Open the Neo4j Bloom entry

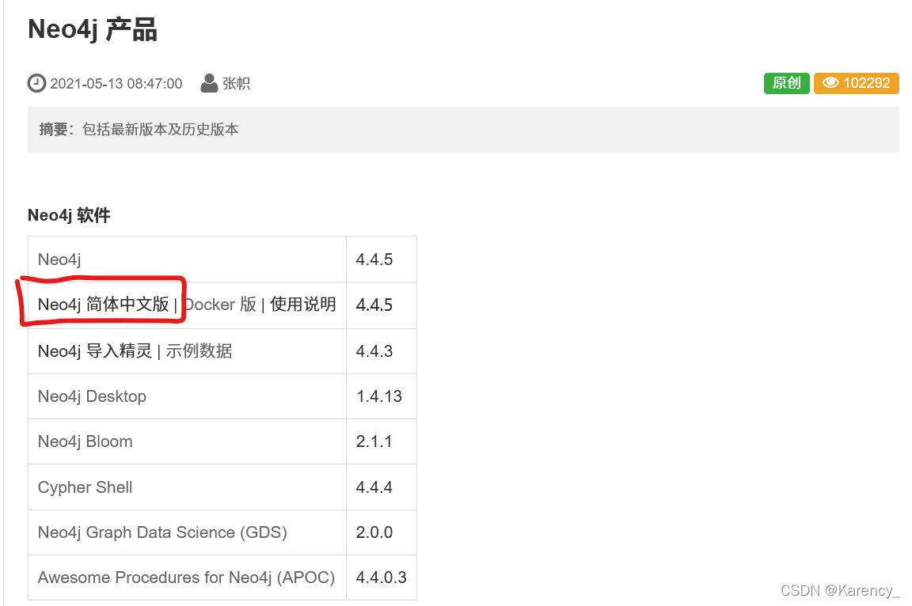[85, 441]
